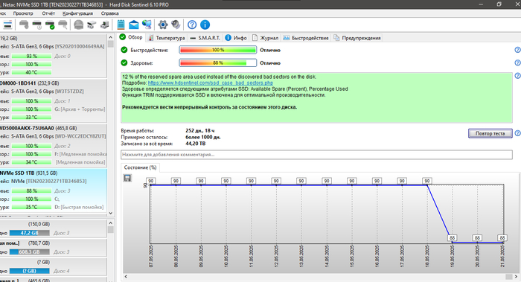Click the 608,3 GB free-space bar
Screen dimensions: 521x282
coord(29,251)
